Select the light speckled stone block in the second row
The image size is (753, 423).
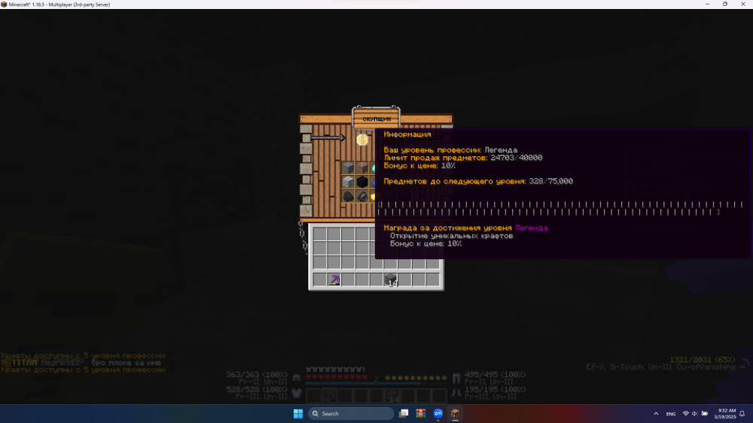click(348, 182)
